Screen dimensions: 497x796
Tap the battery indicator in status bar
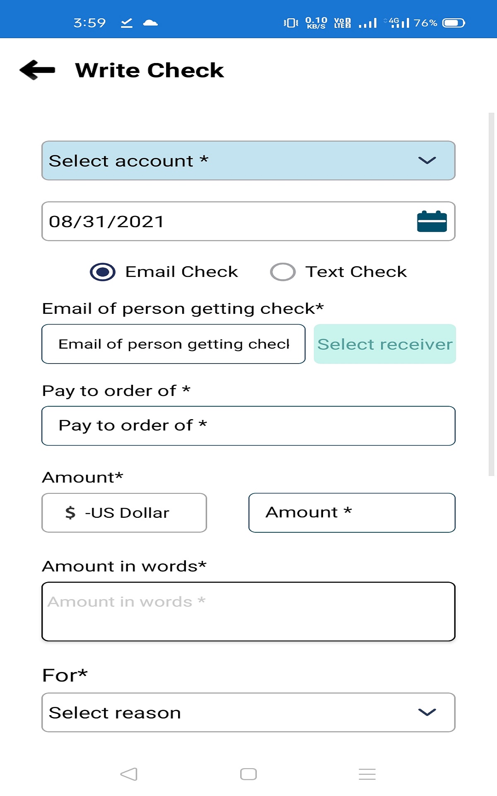coord(454,23)
